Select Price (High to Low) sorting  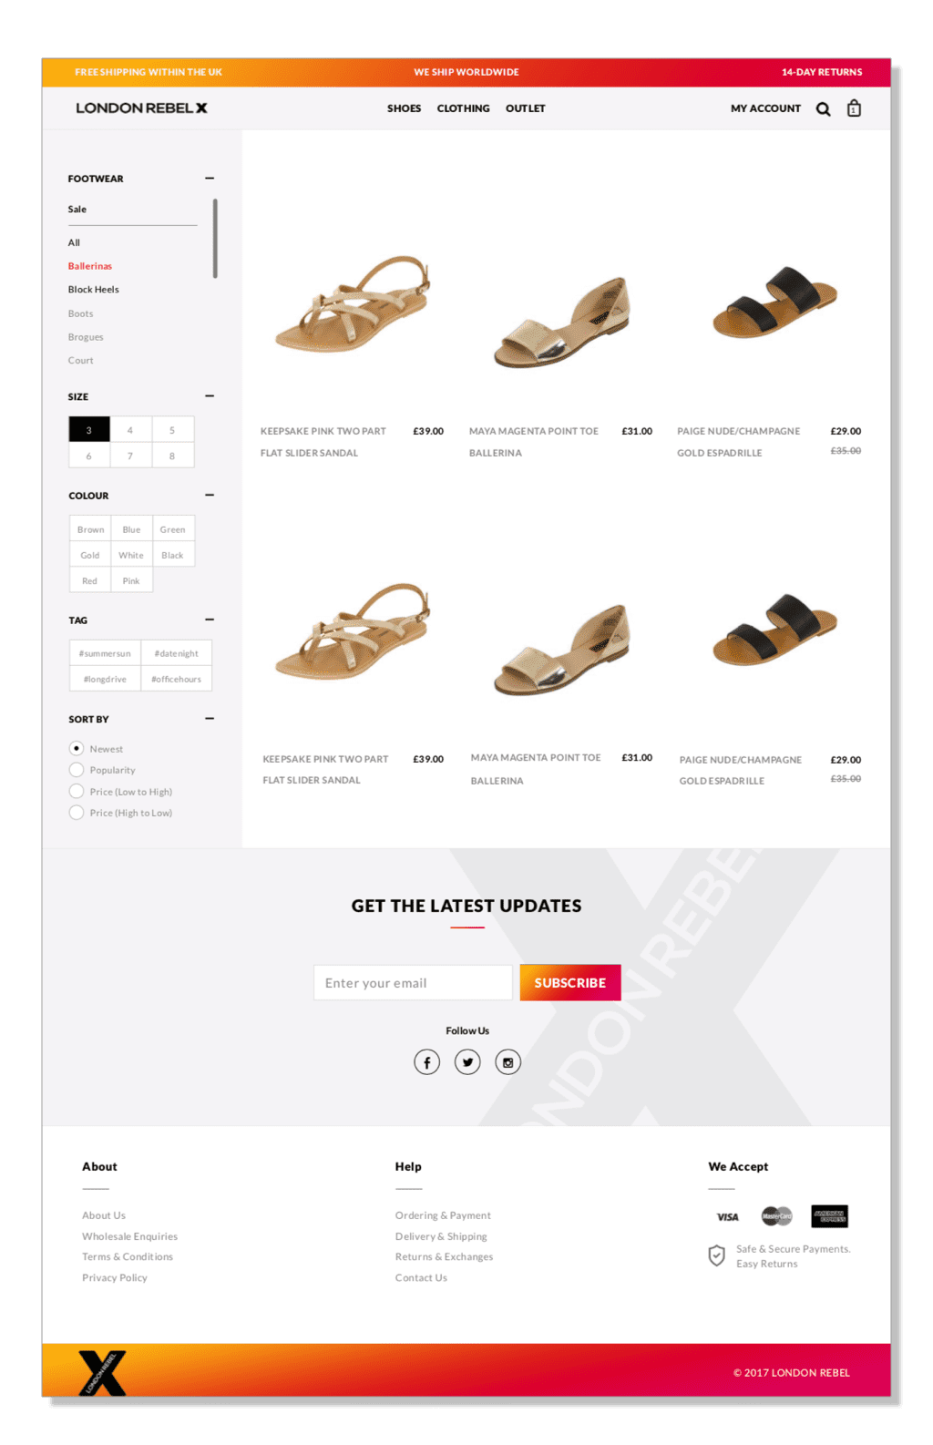(120, 813)
